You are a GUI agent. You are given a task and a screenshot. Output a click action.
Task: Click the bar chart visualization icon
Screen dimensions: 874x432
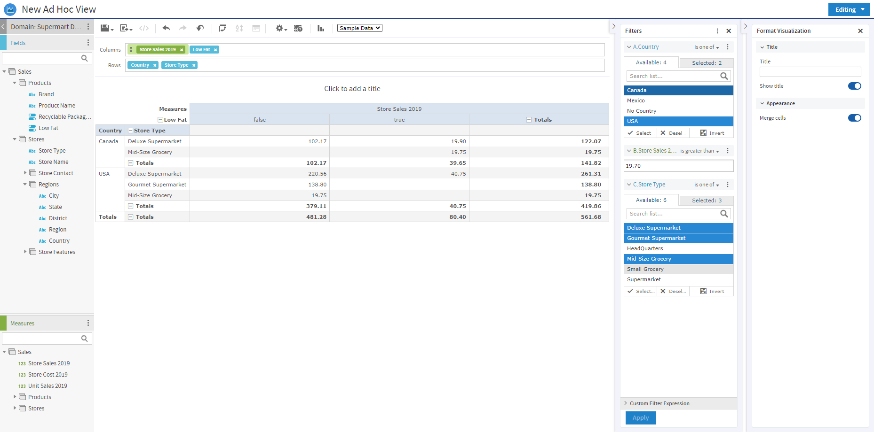pyautogui.click(x=321, y=28)
